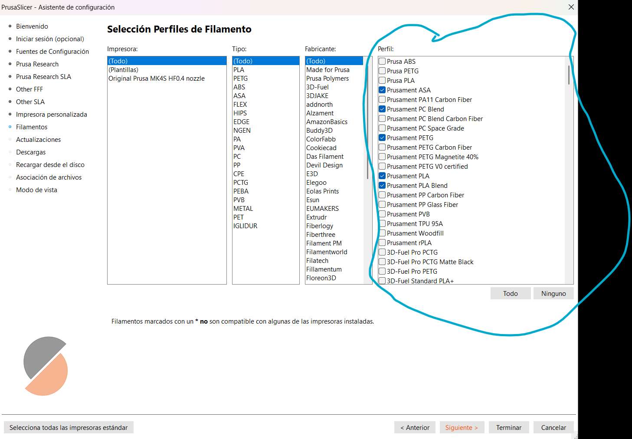
Task: Finish the wizard with Terminar
Action: [x=509, y=427]
